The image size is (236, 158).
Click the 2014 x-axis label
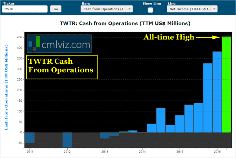pos(142,152)
